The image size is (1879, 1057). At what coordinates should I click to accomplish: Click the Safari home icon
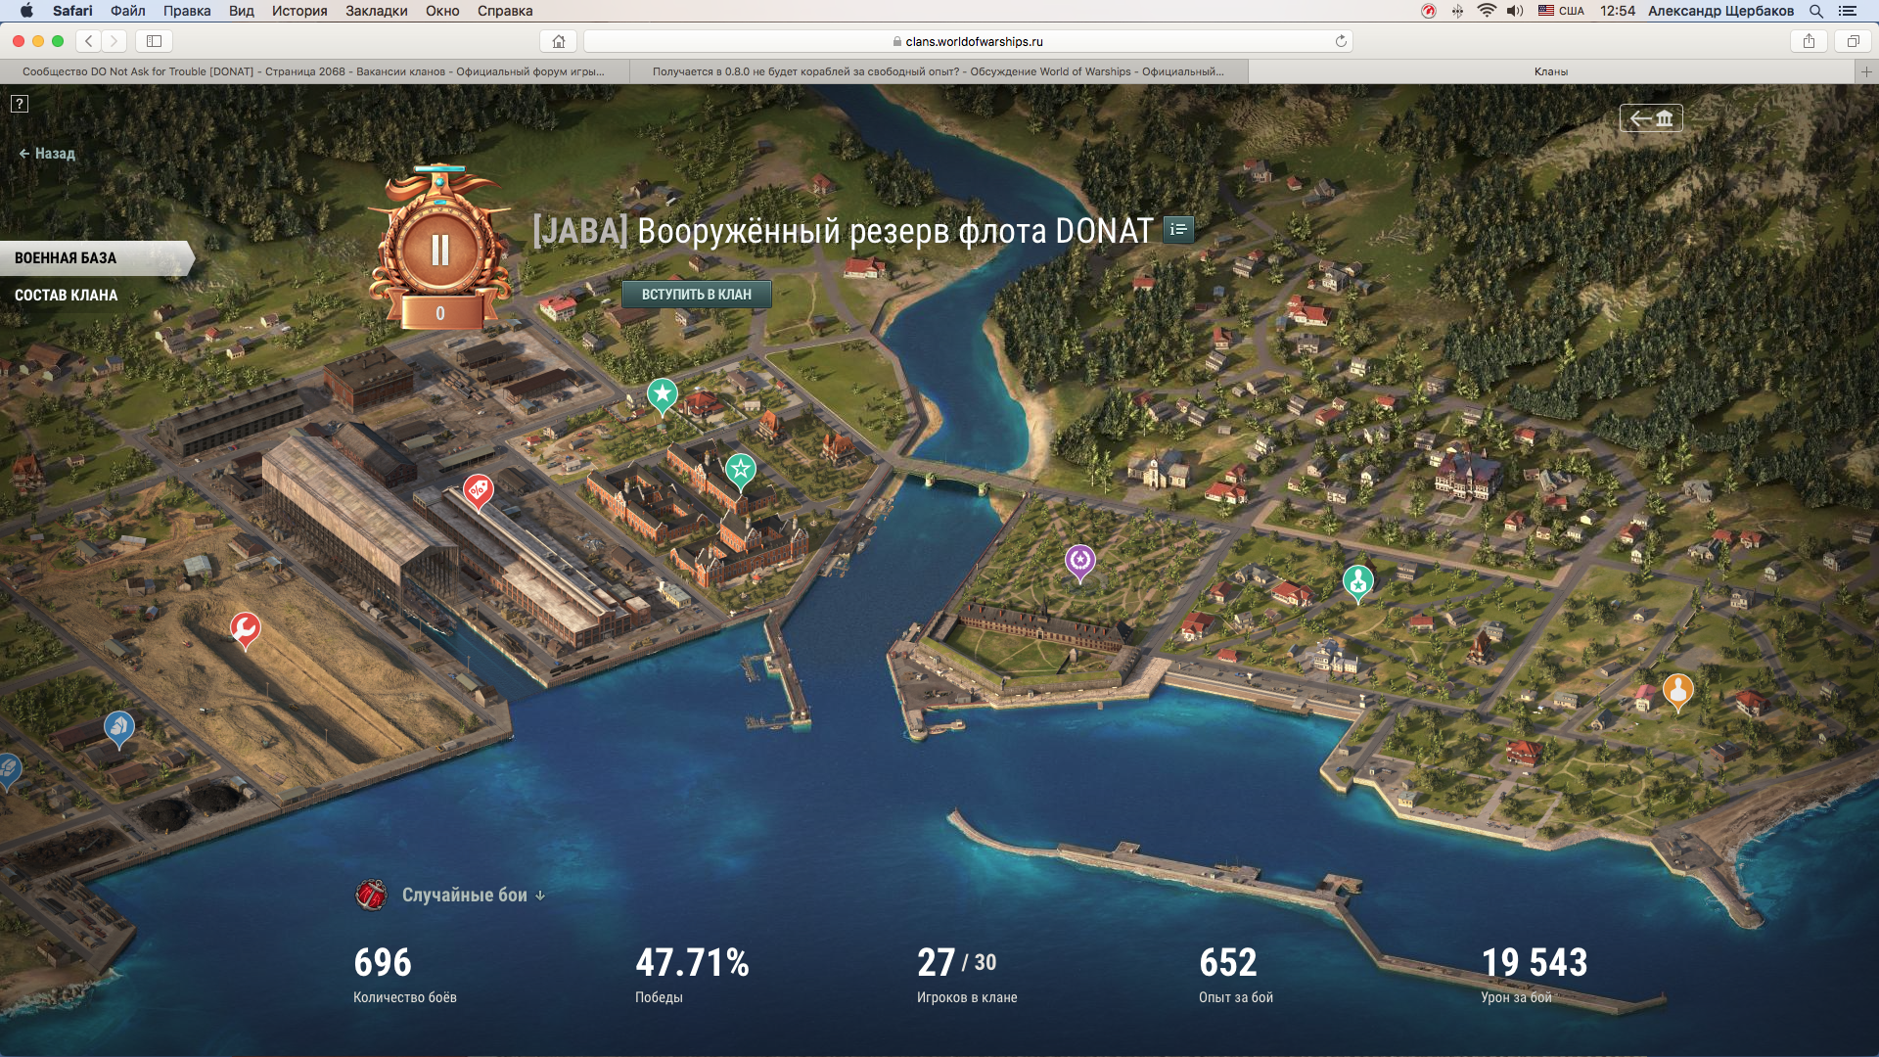tap(559, 41)
